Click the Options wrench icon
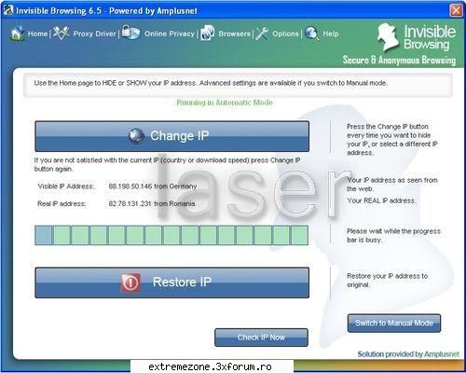Screen dimensions: 466x373 262,34
